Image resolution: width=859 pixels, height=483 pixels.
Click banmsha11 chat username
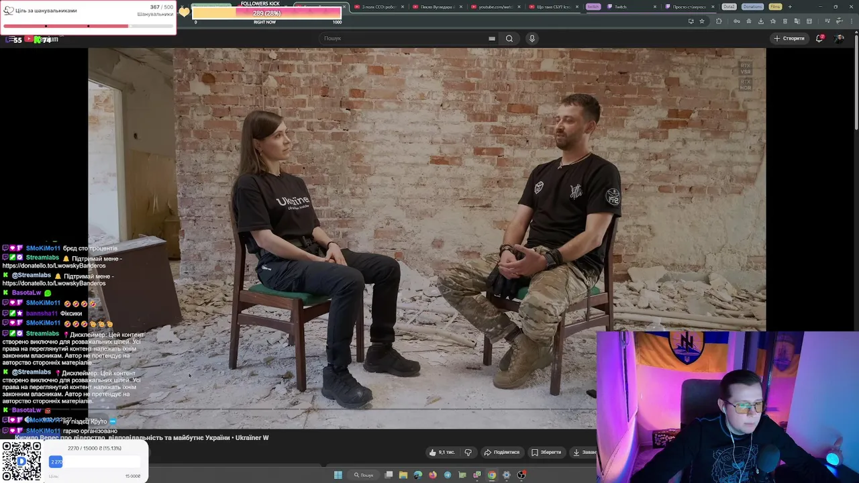click(42, 313)
